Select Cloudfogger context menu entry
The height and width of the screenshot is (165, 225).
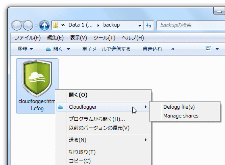(x=103, y=107)
